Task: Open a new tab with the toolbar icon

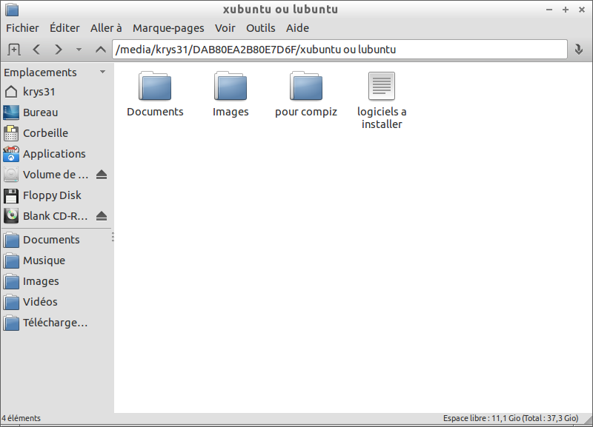Action: 14,50
